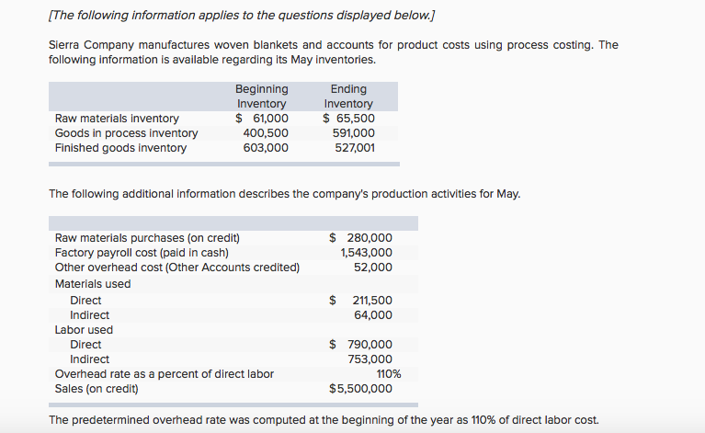Click the 527,001 ending value
Viewport: 705px width, 433px height.
click(x=355, y=148)
